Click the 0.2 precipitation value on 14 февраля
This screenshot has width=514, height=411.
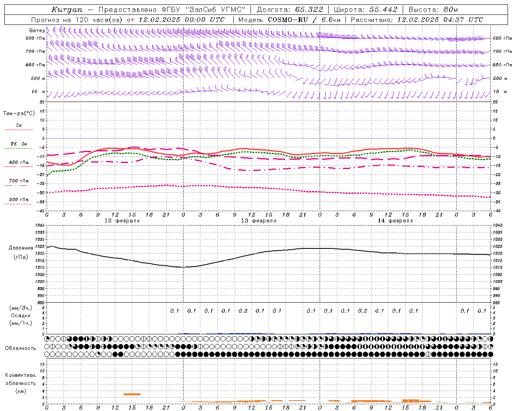pyautogui.click(x=363, y=311)
